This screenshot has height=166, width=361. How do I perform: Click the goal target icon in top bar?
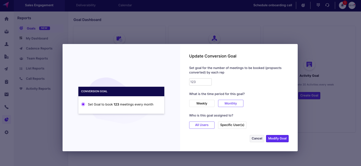303,5
